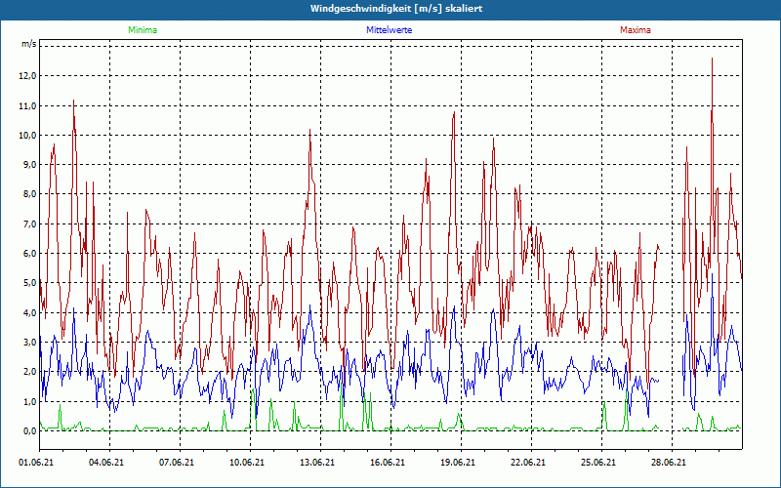This screenshot has height=488, width=781.
Task: Click the 6,0 y-axis value
Action: point(30,254)
